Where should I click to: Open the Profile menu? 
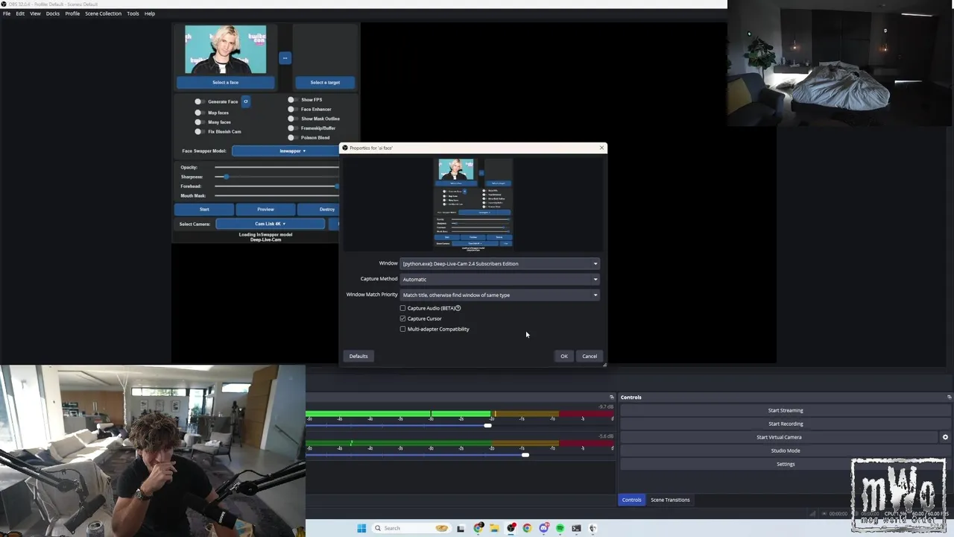click(x=72, y=13)
